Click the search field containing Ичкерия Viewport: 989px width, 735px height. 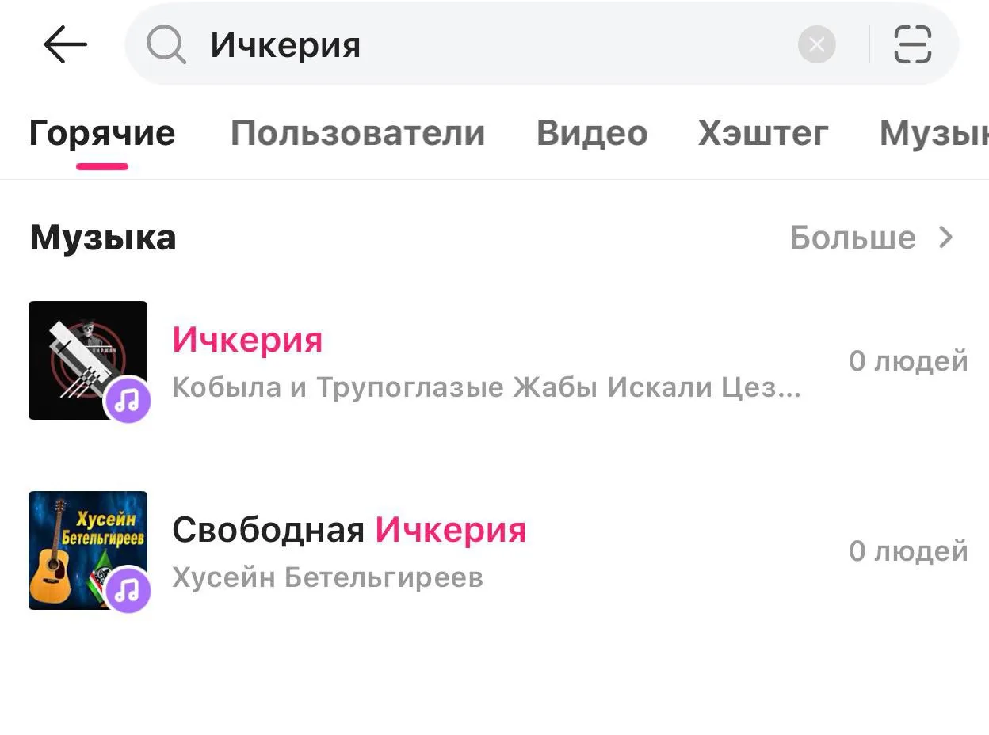point(542,44)
